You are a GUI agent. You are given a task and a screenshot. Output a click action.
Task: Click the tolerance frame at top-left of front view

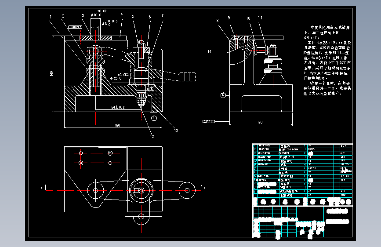point(75,27)
